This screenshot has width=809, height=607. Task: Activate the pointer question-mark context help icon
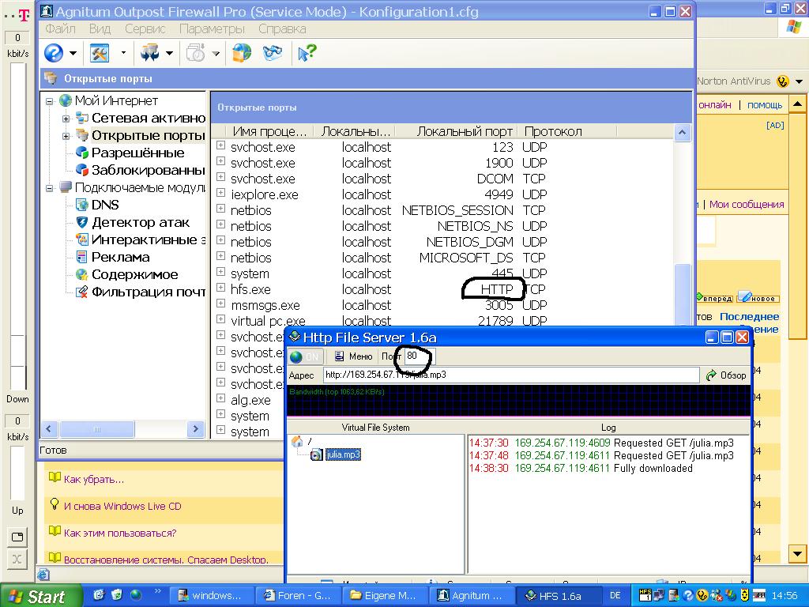coord(307,53)
